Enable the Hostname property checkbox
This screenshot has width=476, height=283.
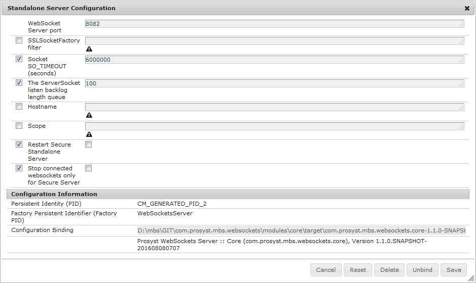19,107
